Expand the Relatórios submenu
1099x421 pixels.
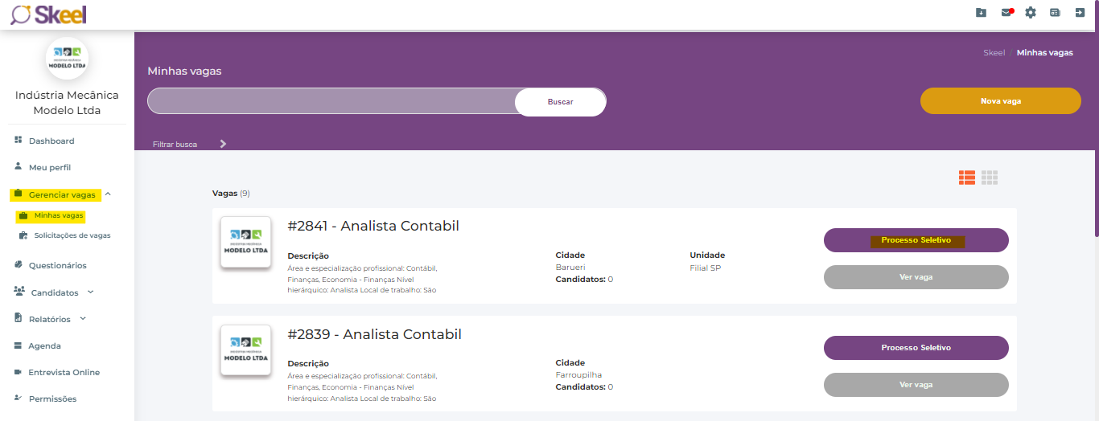(83, 319)
